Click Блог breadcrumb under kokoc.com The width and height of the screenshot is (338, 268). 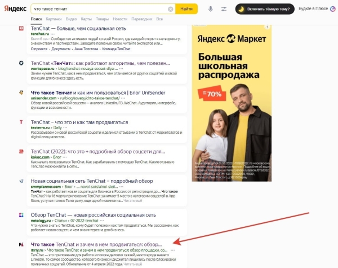pos(57,157)
